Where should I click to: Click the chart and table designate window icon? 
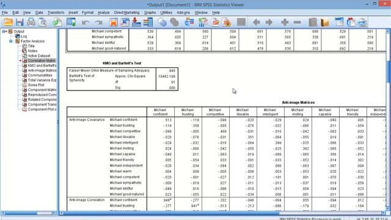(203, 22)
